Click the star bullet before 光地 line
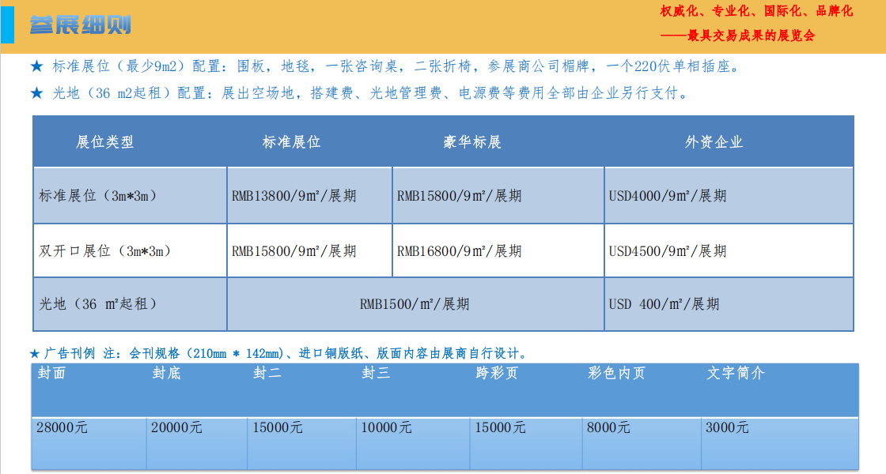Viewport: 886px width, 474px height. (36, 93)
